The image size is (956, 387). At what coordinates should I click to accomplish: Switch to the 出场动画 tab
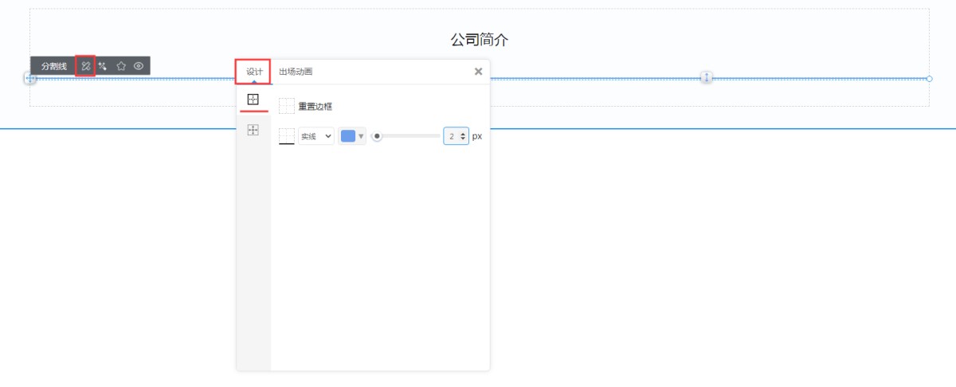(296, 72)
